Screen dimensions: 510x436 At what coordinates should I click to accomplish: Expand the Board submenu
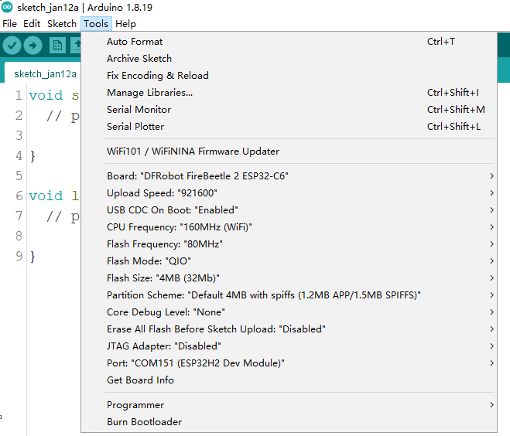tap(289, 176)
